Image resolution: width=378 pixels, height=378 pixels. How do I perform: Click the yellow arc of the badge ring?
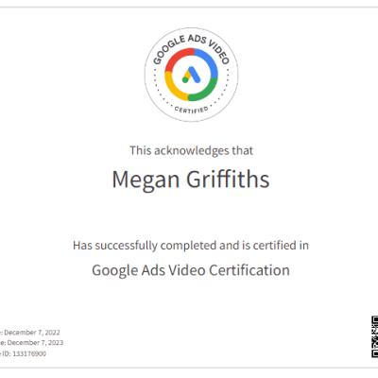click(173, 87)
